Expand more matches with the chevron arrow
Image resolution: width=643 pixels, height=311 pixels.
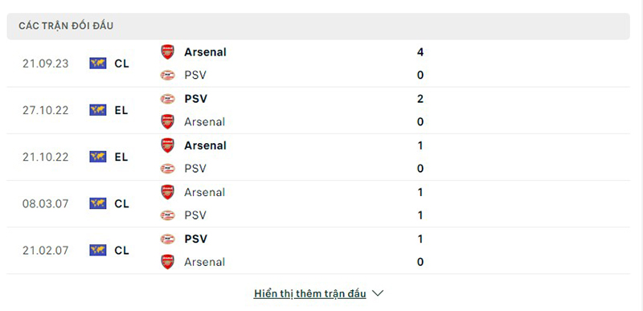coord(377,293)
